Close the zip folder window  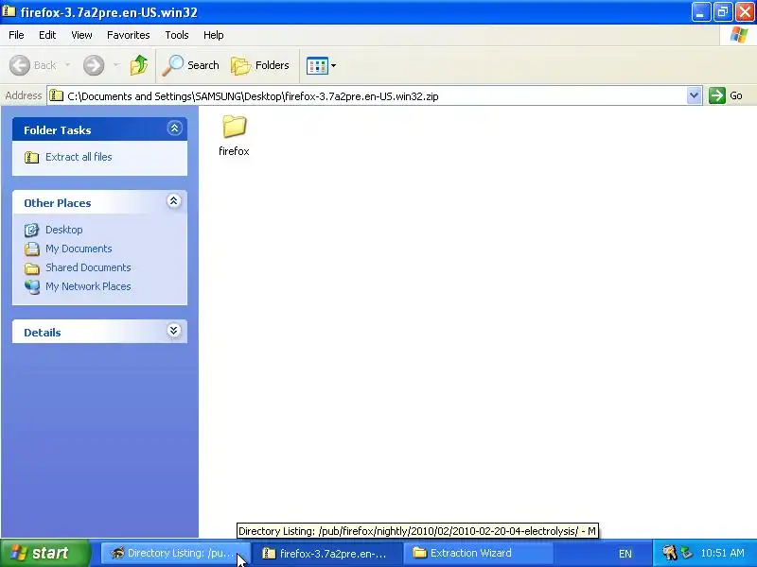745,11
